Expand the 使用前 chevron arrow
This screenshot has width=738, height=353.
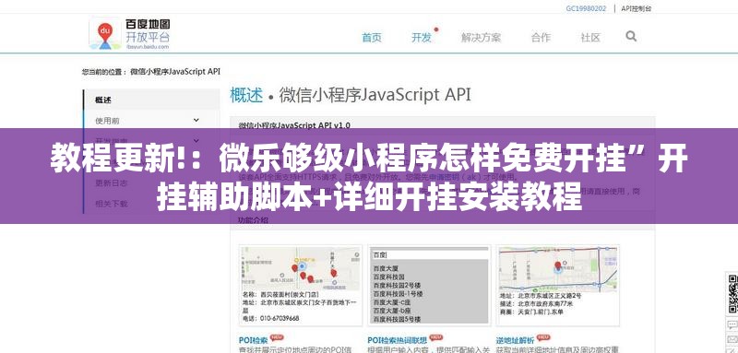[196, 121]
